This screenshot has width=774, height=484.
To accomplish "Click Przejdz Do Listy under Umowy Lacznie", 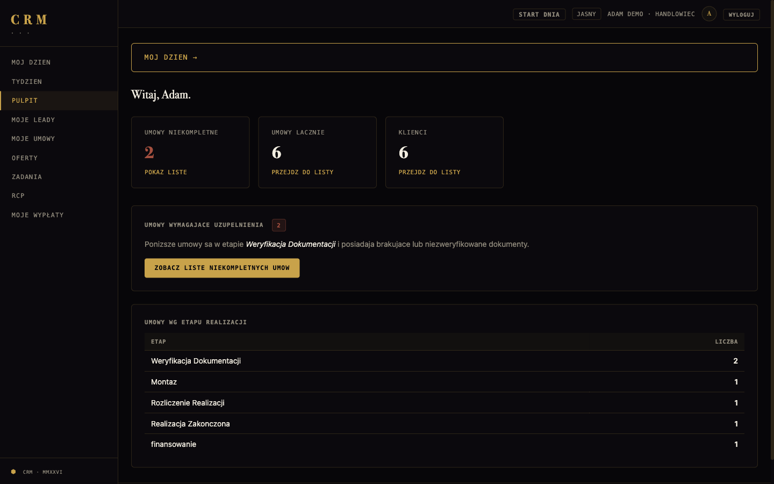I will (303, 172).
